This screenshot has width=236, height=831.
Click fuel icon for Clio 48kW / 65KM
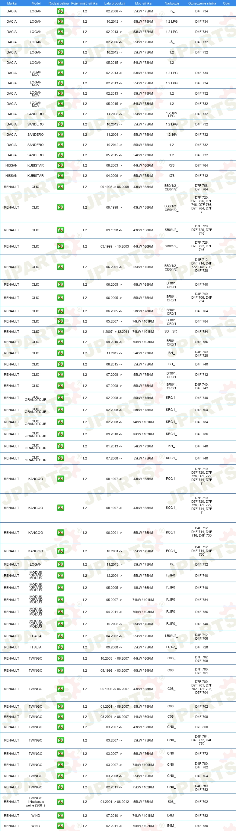[x=61, y=284]
